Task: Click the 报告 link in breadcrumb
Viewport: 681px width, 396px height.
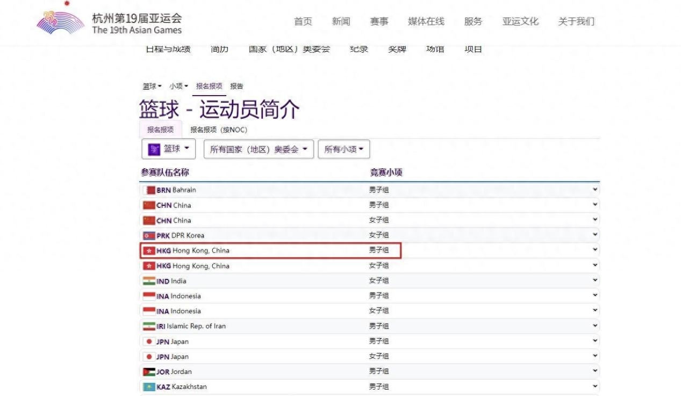Action: [236, 86]
